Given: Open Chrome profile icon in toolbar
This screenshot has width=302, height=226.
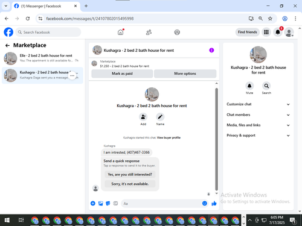Looking at the screenshot, I should [x=284, y=19].
